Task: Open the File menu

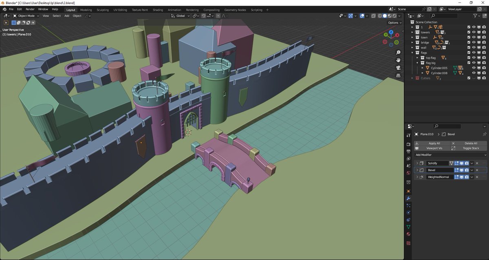Action: 11,9
